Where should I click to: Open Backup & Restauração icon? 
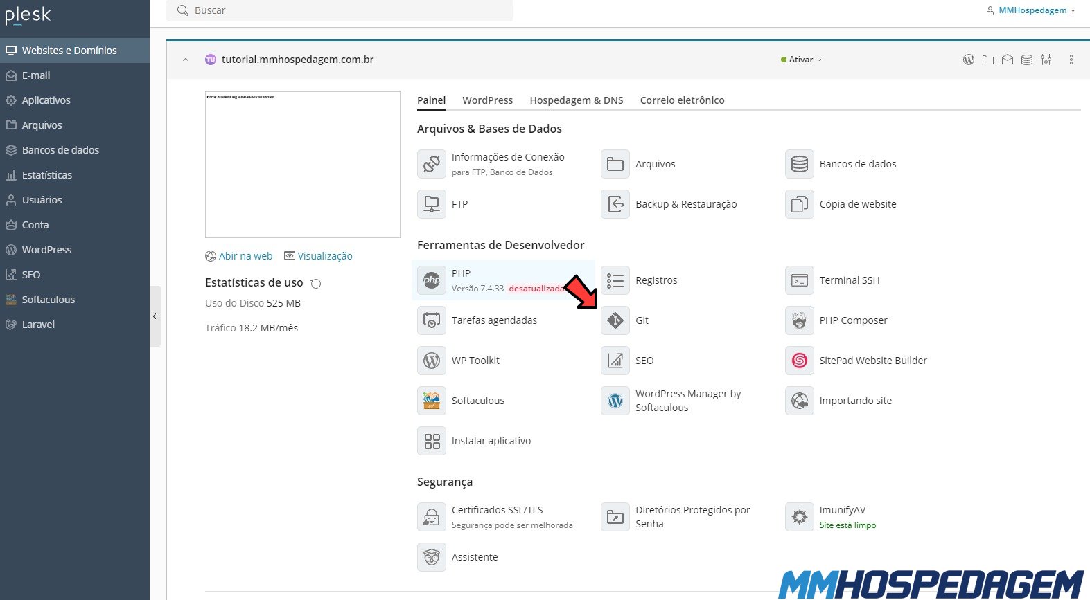coord(615,204)
